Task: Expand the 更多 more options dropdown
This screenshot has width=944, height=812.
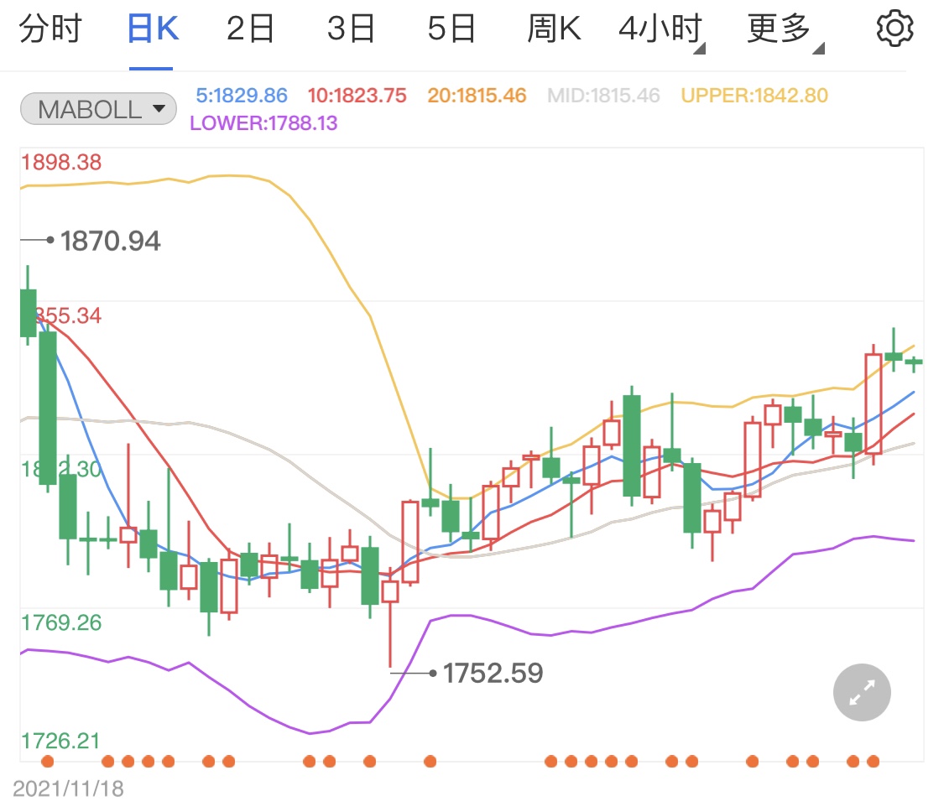Action: pos(785,30)
